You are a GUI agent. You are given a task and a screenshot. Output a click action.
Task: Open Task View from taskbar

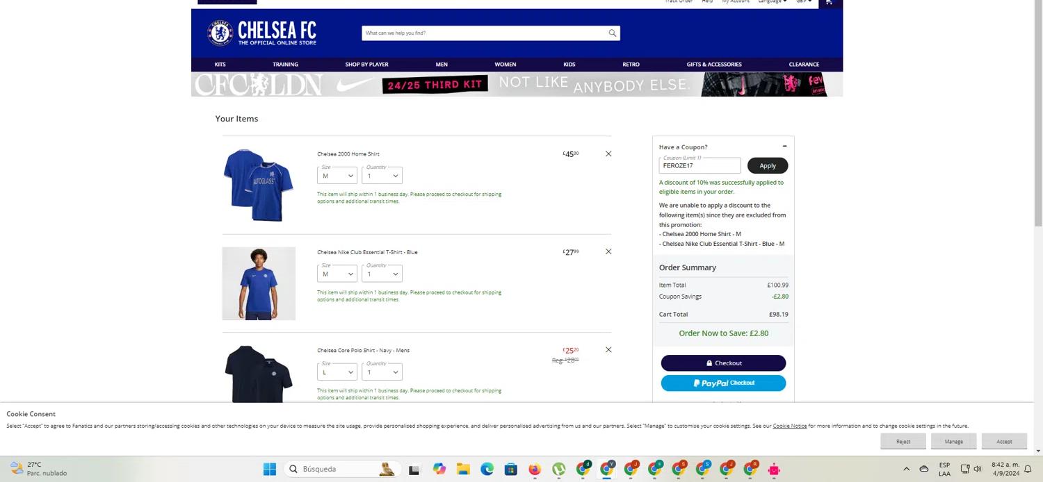[414, 469]
